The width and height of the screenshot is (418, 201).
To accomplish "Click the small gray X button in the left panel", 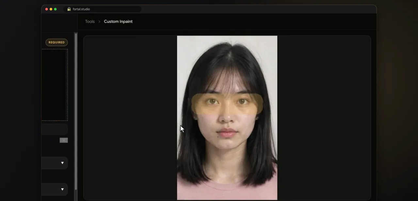I will click(x=64, y=140).
